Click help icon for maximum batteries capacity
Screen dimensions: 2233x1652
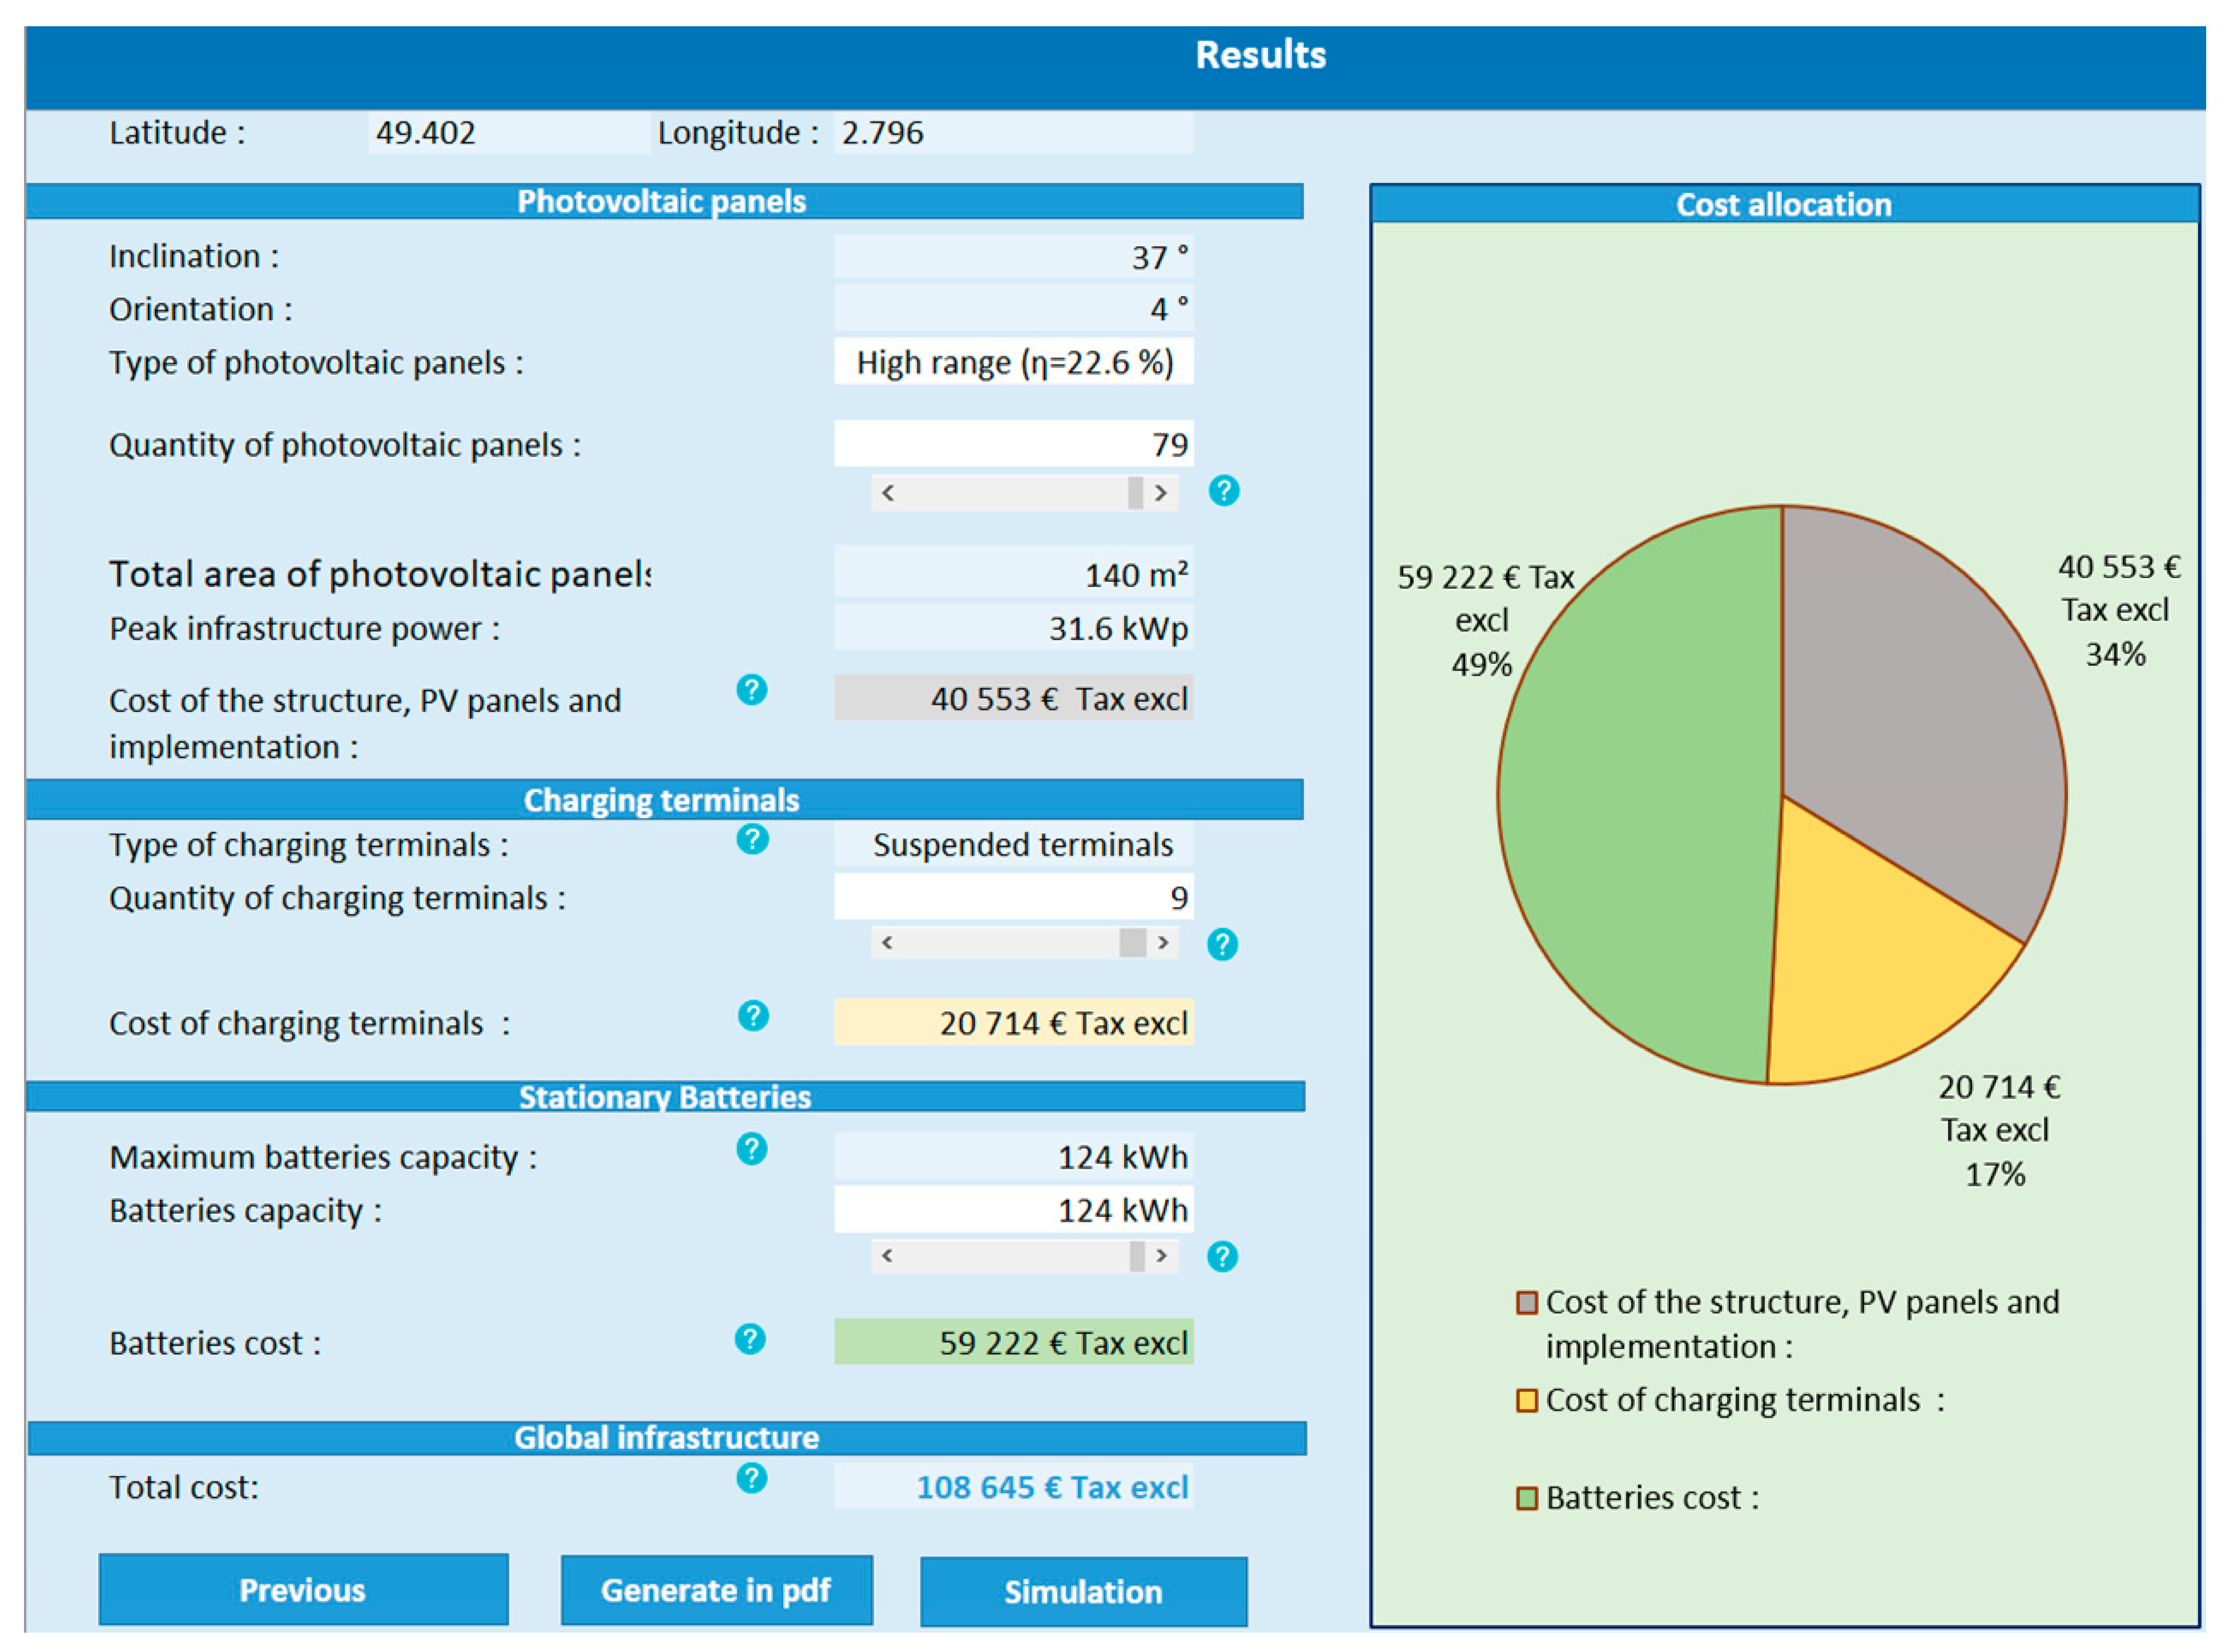click(751, 1149)
